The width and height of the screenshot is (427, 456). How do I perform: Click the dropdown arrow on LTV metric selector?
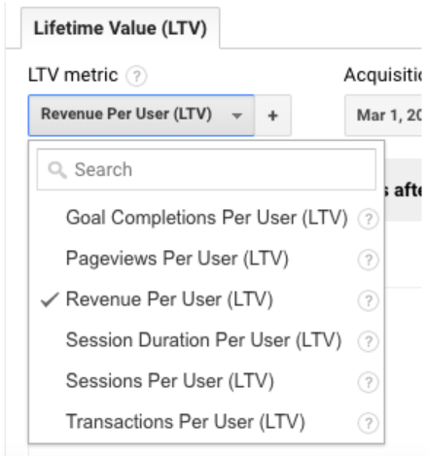[237, 116]
